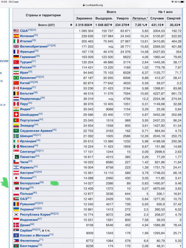This screenshot has width=186, height=248.
Task: Click the Saudi Arabia flag icon
Action: click(x=16, y=130)
